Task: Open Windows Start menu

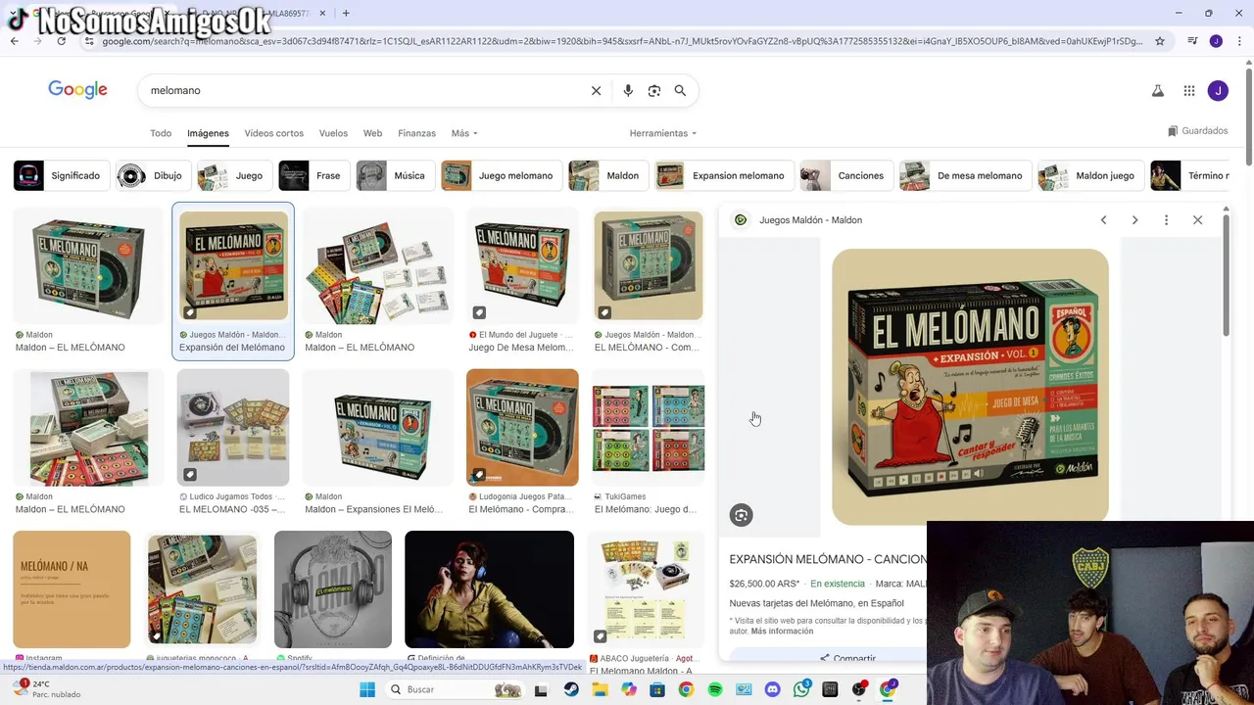Action: pos(367,689)
